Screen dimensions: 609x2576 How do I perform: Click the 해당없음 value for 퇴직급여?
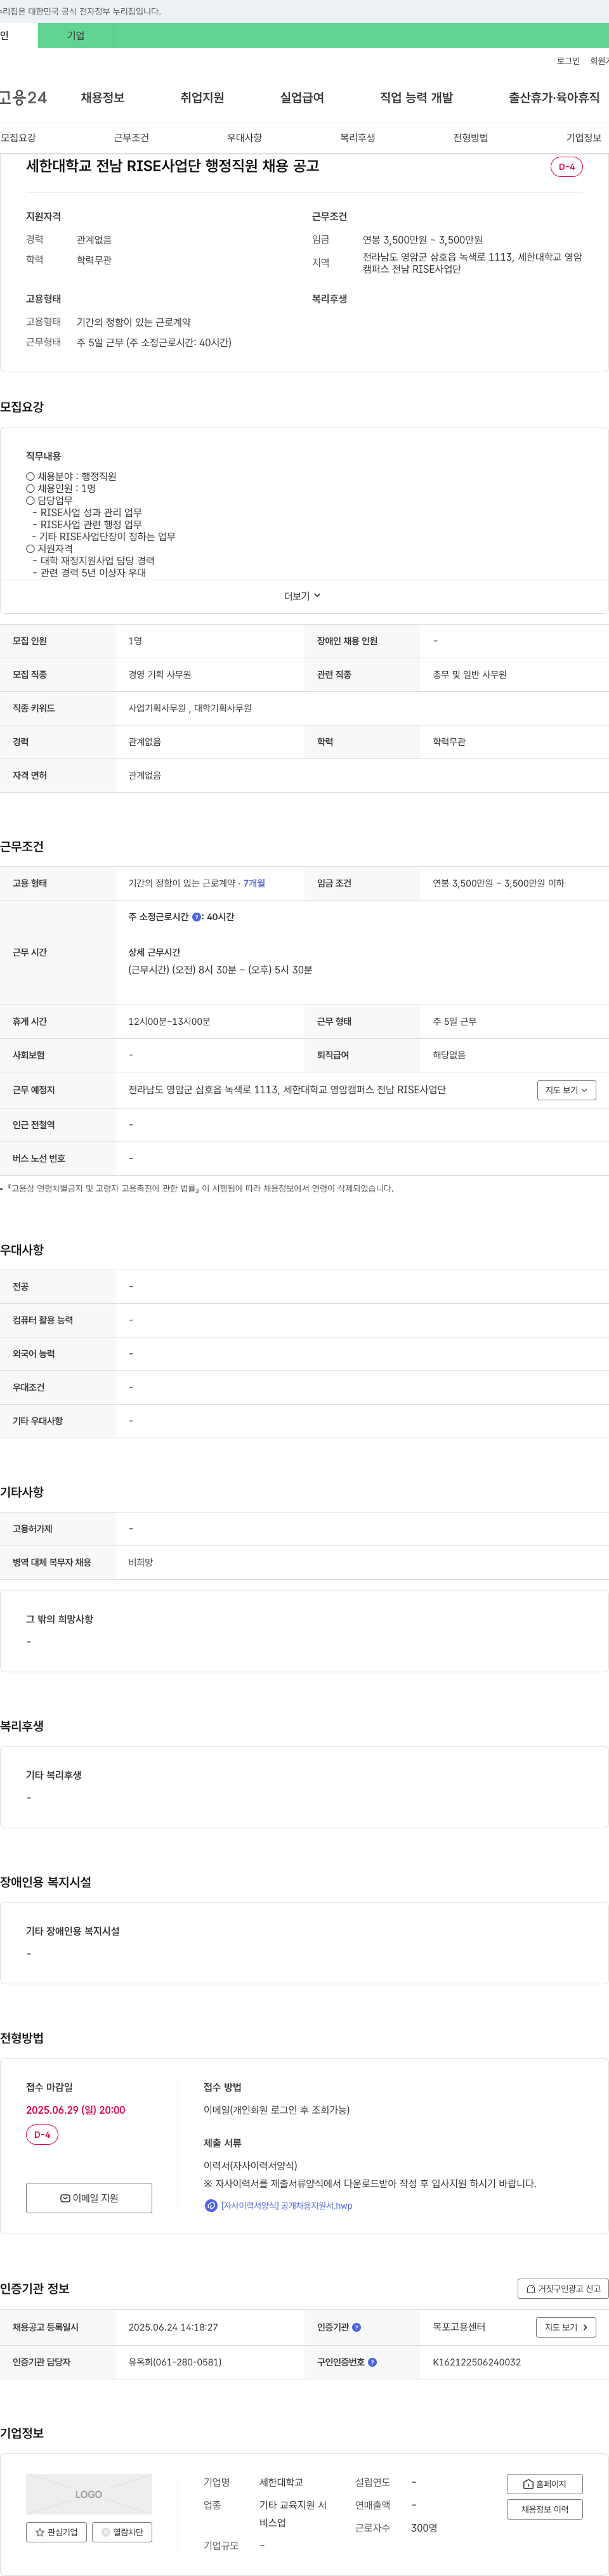click(449, 1055)
